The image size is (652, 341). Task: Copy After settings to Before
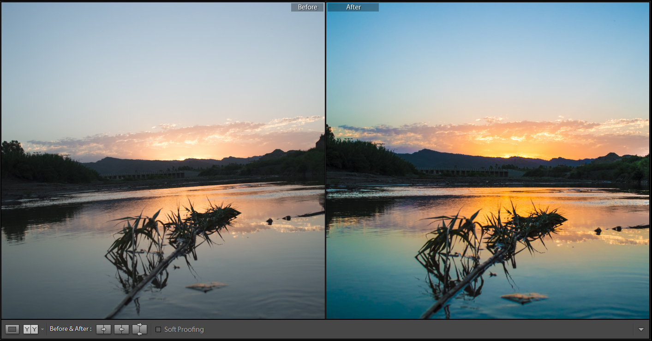pyautogui.click(x=121, y=329)
